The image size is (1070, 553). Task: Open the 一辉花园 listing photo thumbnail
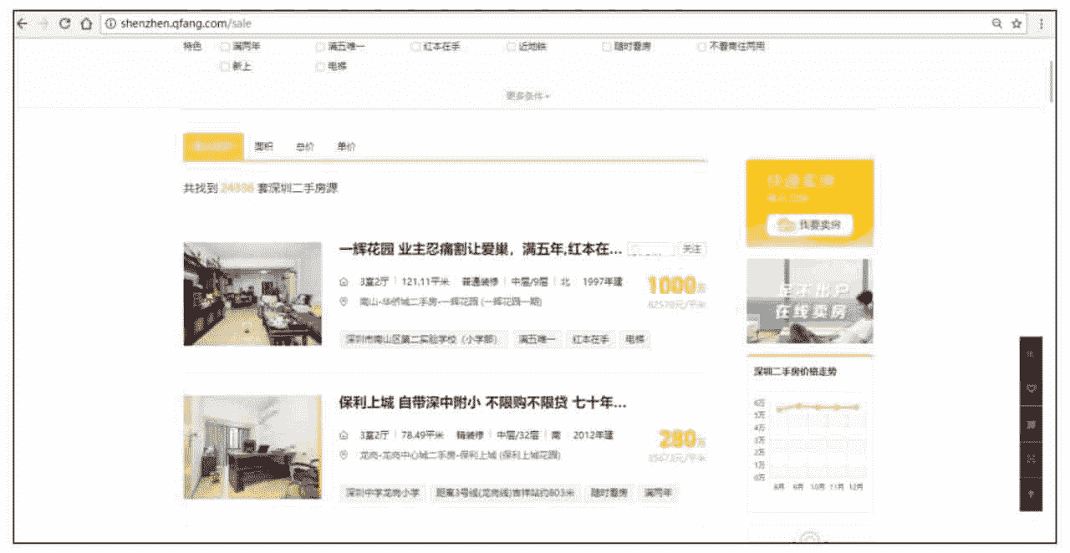tap(252, 294)
